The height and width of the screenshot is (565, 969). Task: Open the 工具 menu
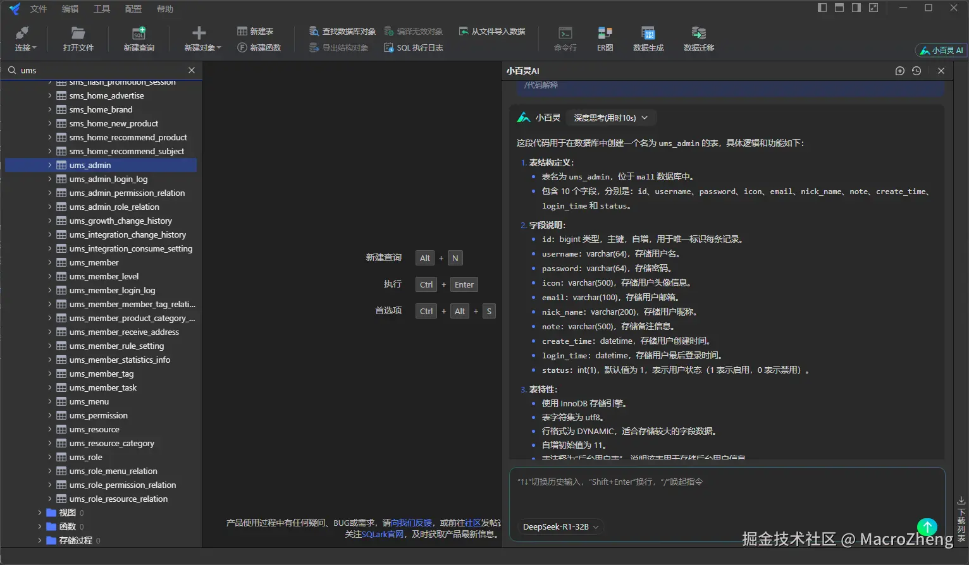coord(102,9)
